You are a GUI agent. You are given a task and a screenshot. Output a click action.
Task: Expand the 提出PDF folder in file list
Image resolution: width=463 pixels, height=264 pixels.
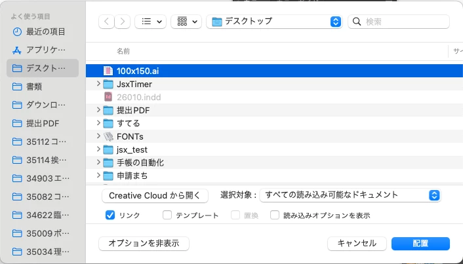pos(98,110)
